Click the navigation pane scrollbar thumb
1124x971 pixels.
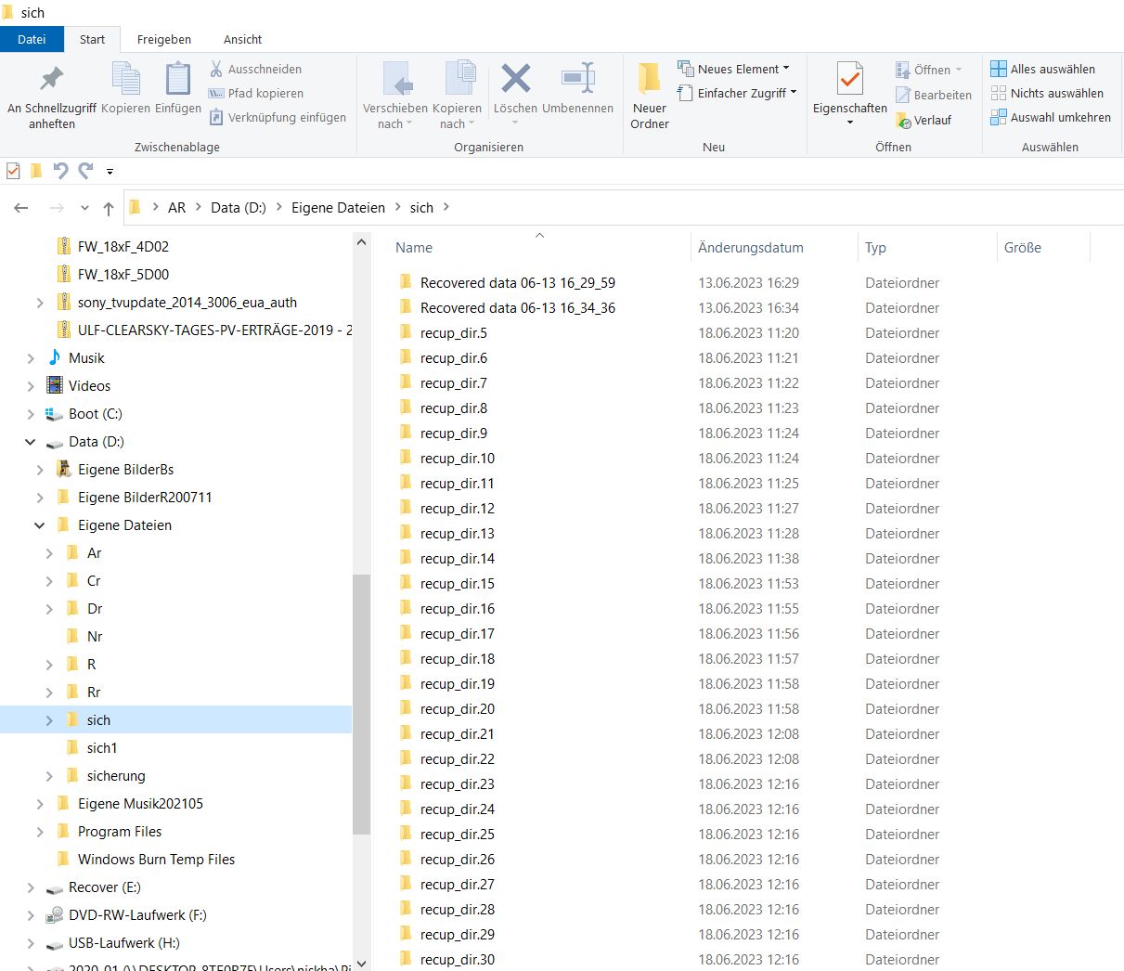click(361, 704)
